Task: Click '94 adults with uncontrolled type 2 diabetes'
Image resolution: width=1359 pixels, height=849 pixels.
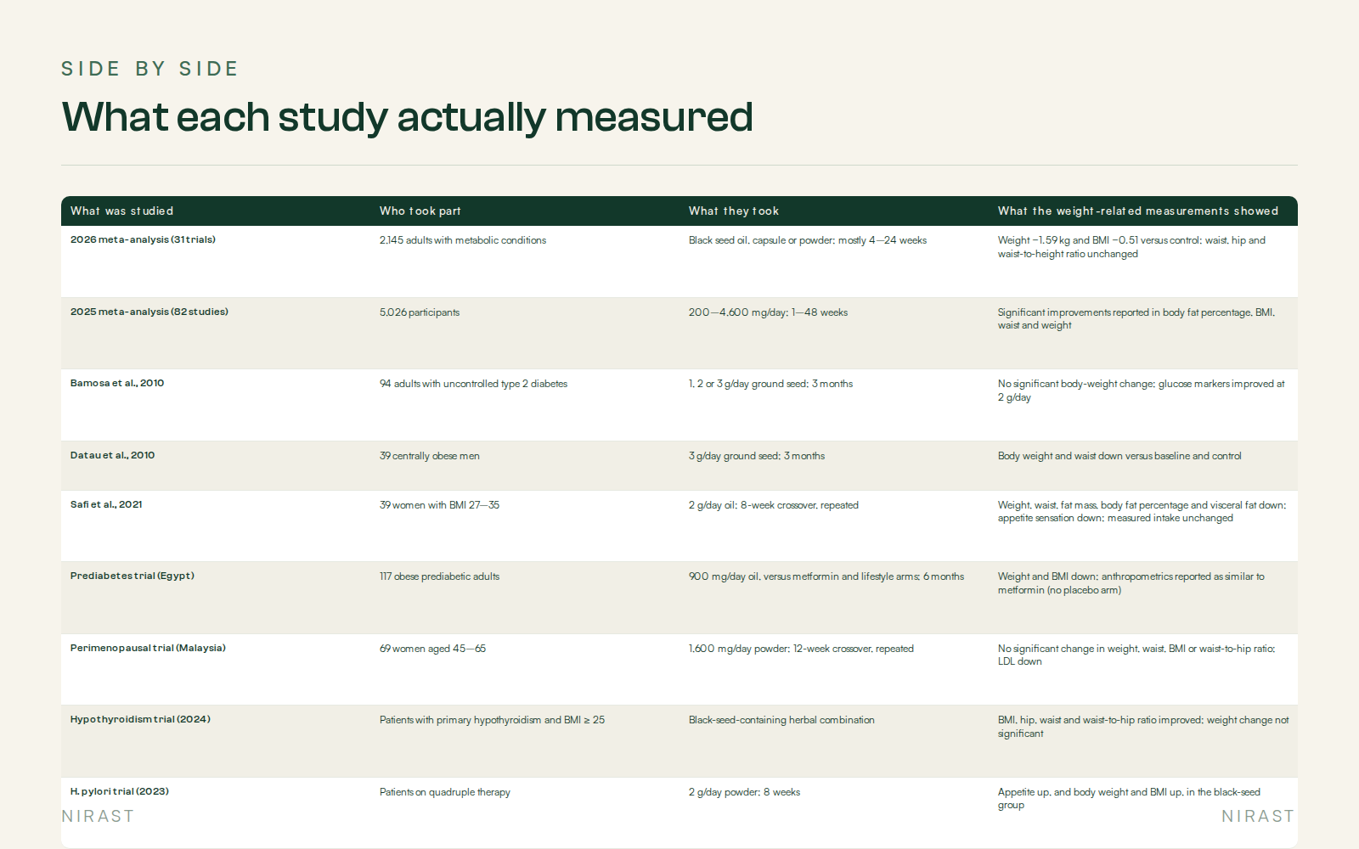Action: click(x=473, y=384)
